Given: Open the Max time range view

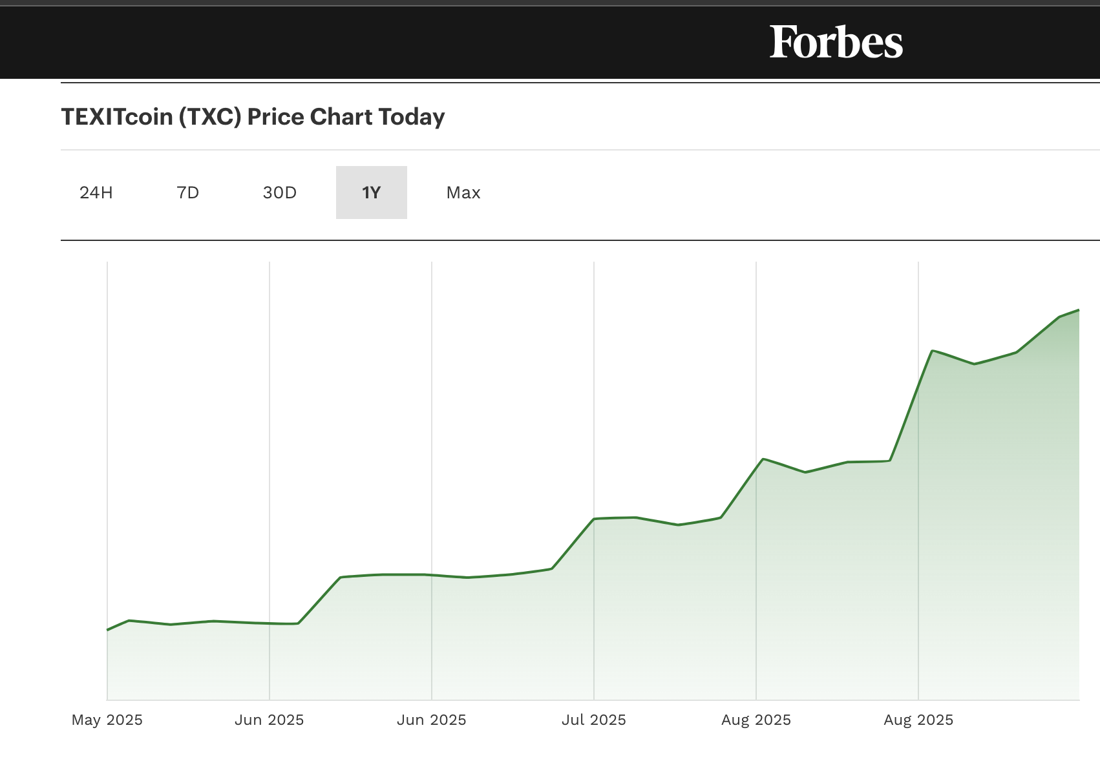Looking at the screenshot, I should click(x=463, y=193).
